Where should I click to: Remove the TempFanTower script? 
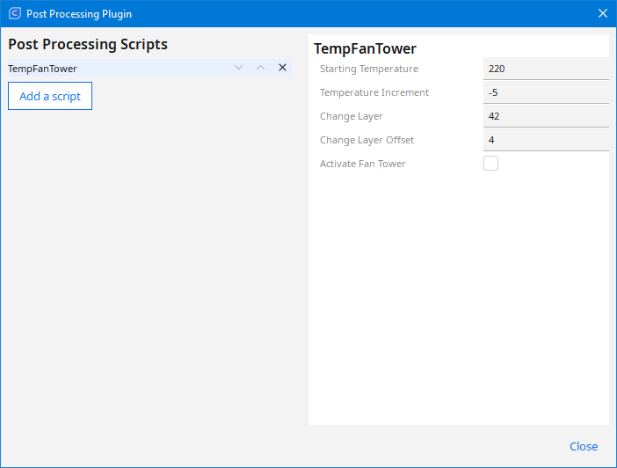click(282, 68)
